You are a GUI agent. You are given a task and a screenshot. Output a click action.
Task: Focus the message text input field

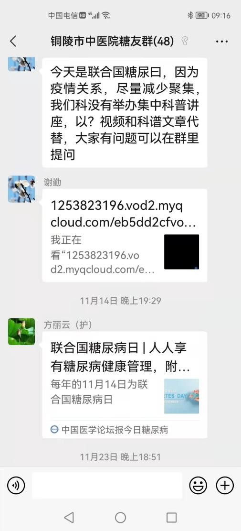pos(107,486)
